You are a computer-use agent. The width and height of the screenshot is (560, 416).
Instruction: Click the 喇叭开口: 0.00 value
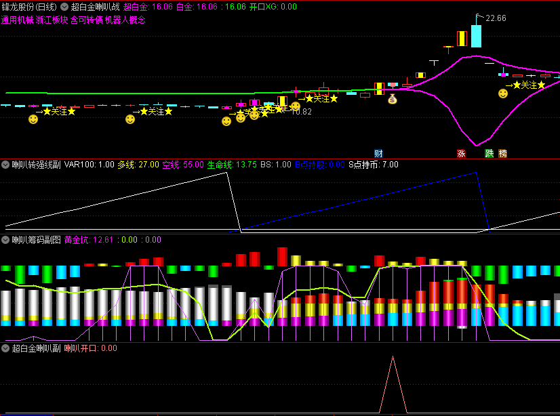pos(90,348)
